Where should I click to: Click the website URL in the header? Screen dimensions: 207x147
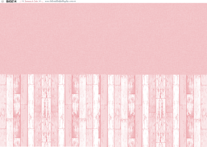pyautogui.click(x=60, y=2)
